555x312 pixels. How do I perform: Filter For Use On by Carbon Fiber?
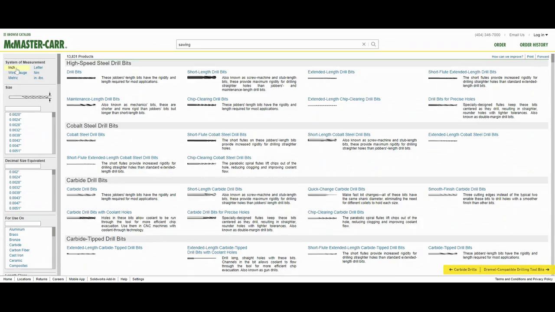20,250
